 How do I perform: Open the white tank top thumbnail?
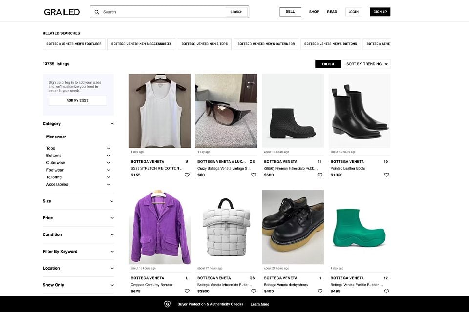(x=160, y=111)
